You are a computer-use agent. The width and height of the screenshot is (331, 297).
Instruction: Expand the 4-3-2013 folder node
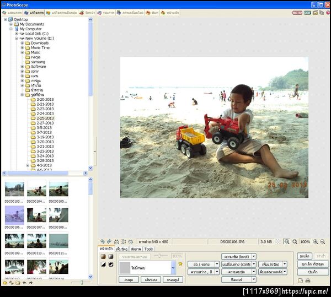click(28, 165)
